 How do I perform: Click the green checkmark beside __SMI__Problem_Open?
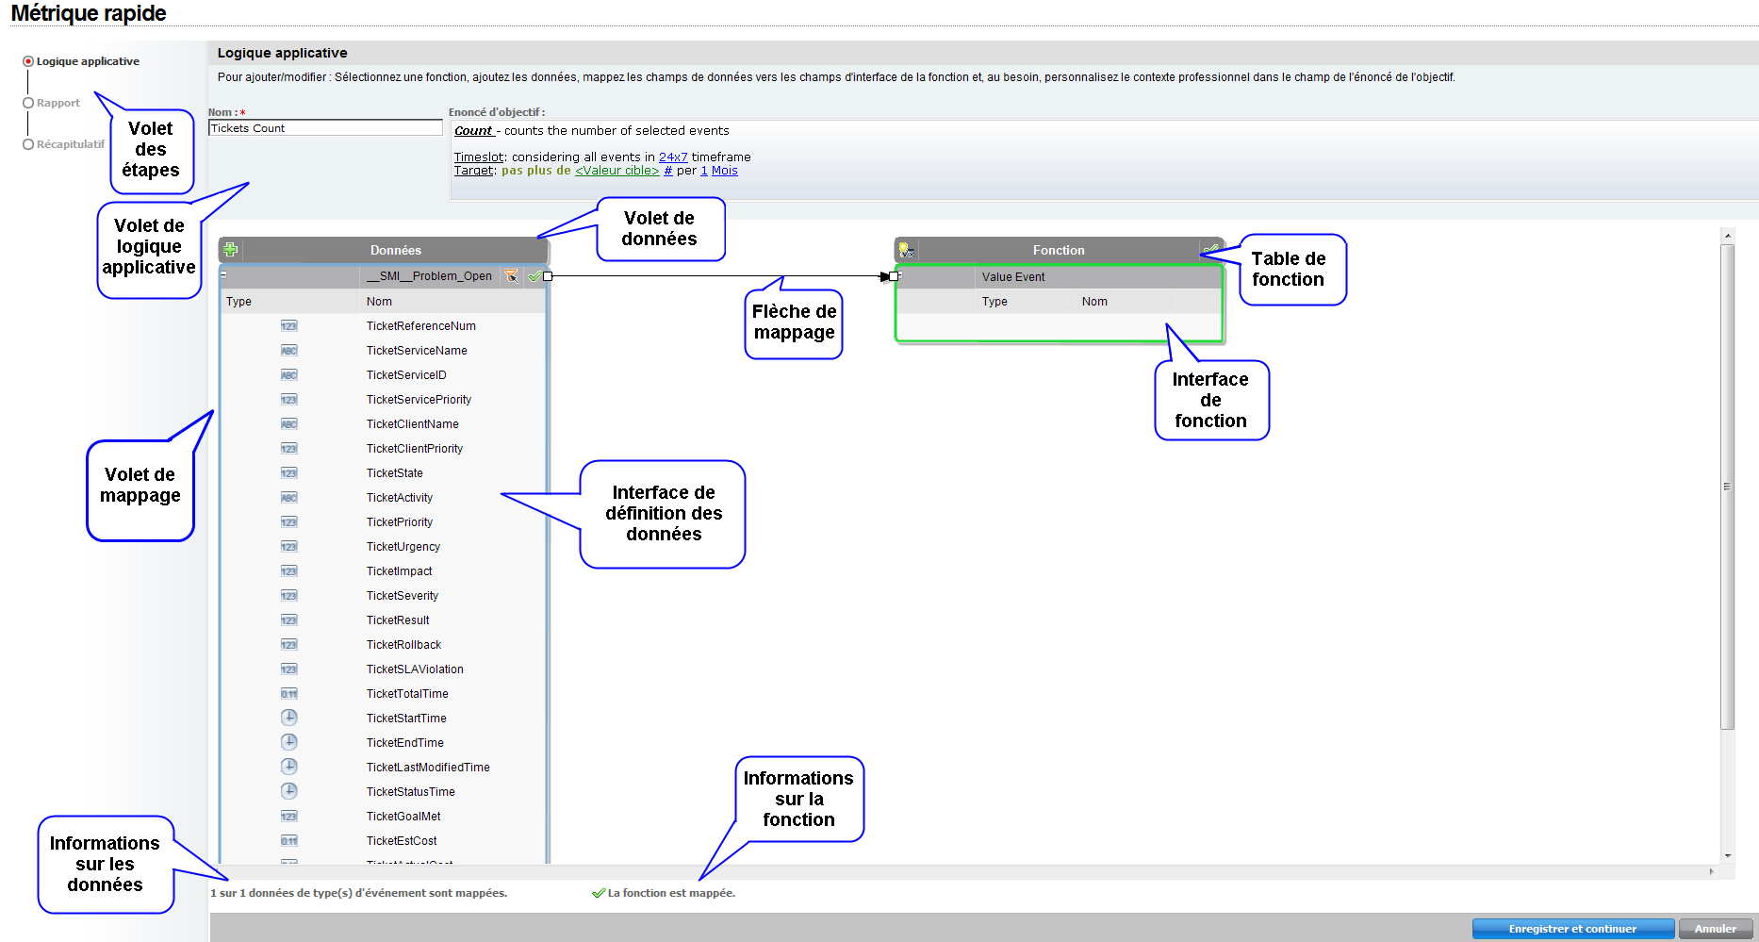pos(534,276)
